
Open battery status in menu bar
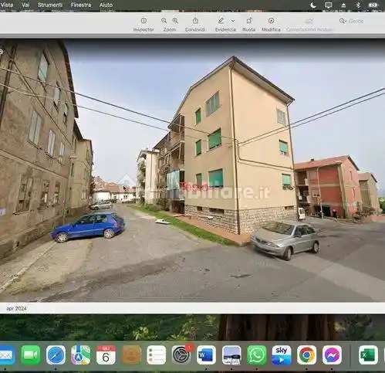coord(373,5)
